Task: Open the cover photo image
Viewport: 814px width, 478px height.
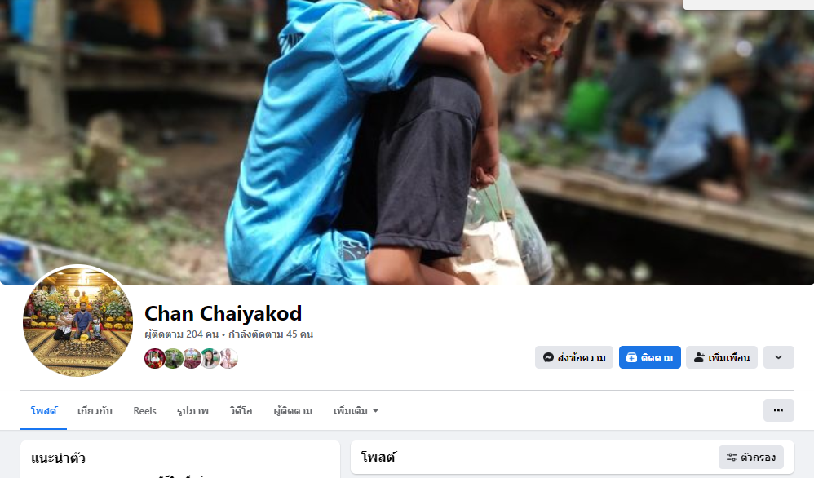Action: [x=407, y=142]
